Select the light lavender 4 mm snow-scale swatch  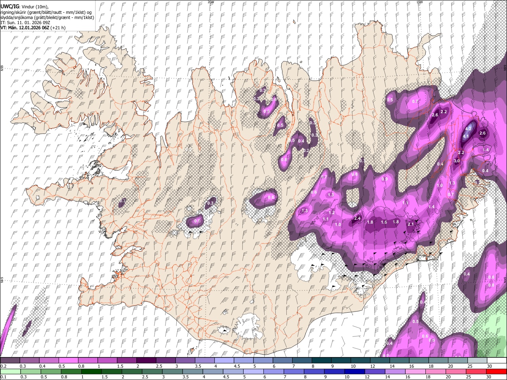click(224, 360)
